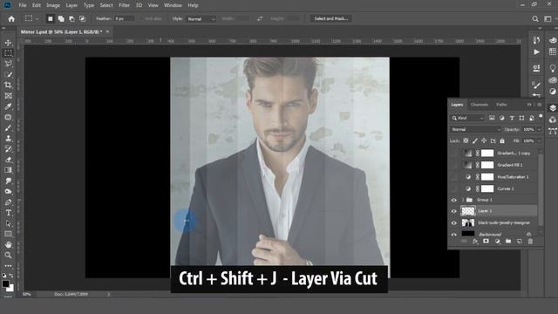The height and width of the screenshot is (314, 558).
Task: Toggle lock transparent pixels
Action: pyautogui.click(x=466, y=141)
